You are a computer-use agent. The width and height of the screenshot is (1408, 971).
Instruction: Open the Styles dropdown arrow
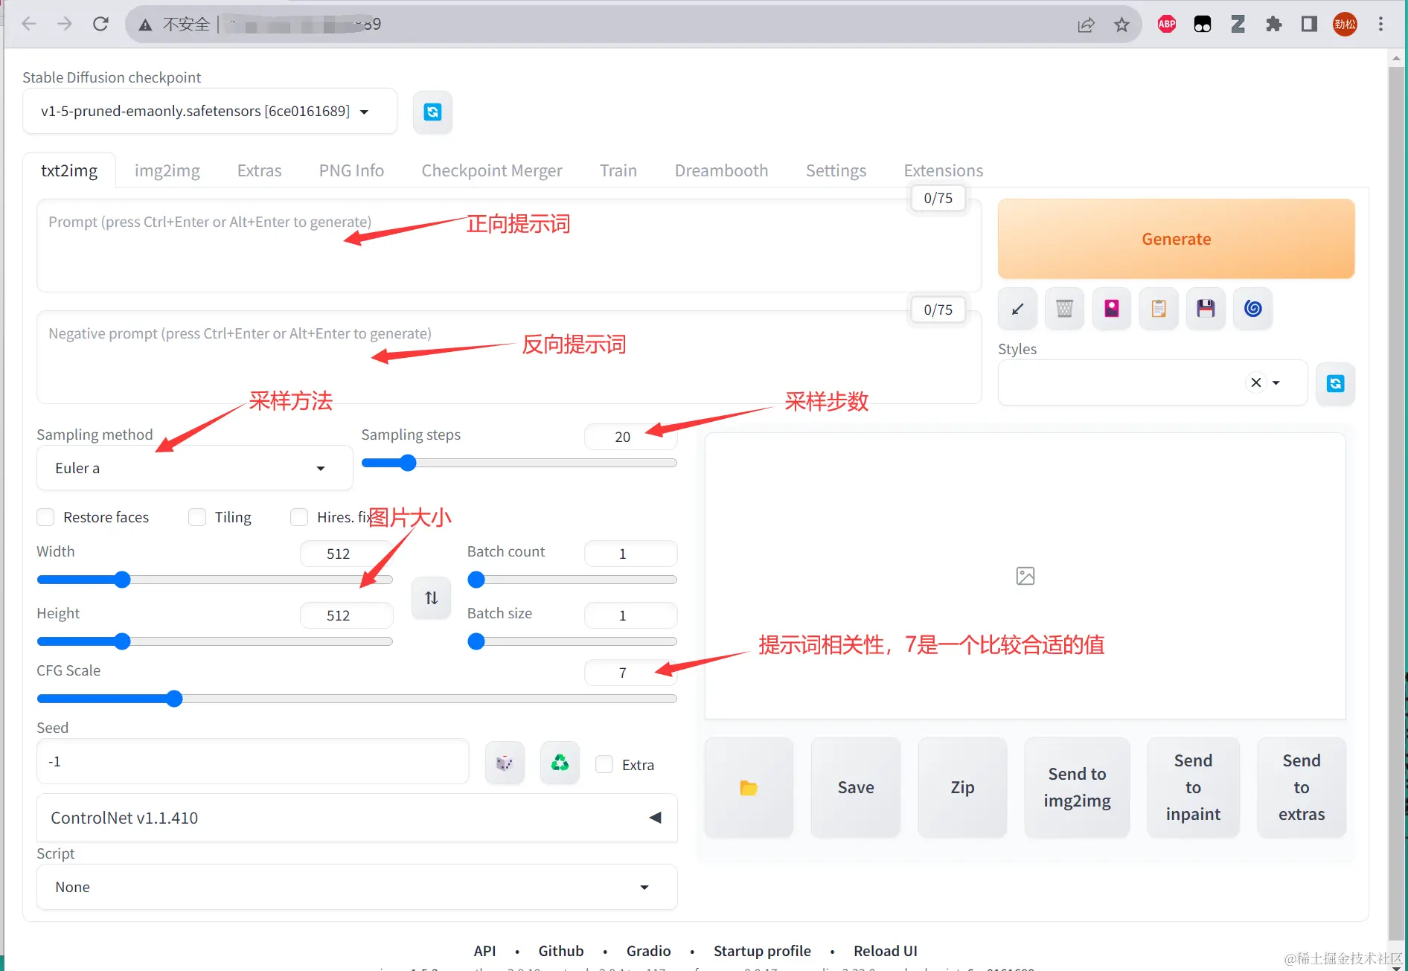1276,382
